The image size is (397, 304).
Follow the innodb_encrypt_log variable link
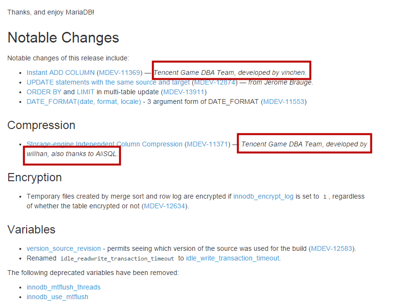[263, 197]
